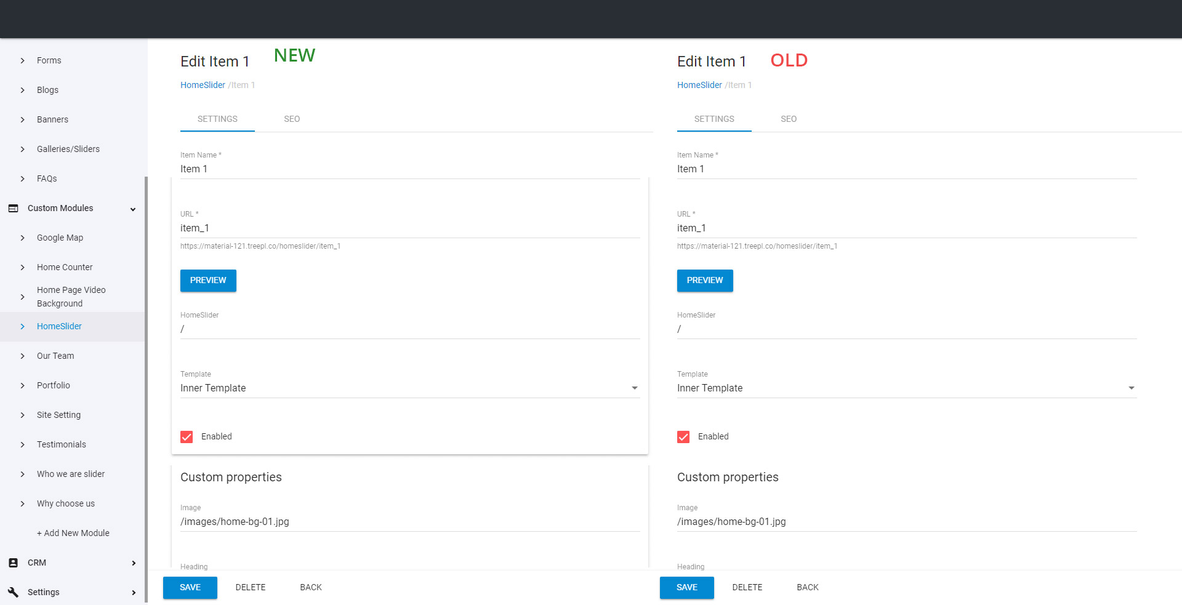Toggle Enabled checkbox in the OLD panel

coord(683,437)
